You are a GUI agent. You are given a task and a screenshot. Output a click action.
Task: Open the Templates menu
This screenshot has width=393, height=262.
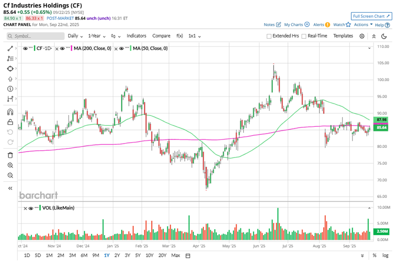tap(343, 36)
